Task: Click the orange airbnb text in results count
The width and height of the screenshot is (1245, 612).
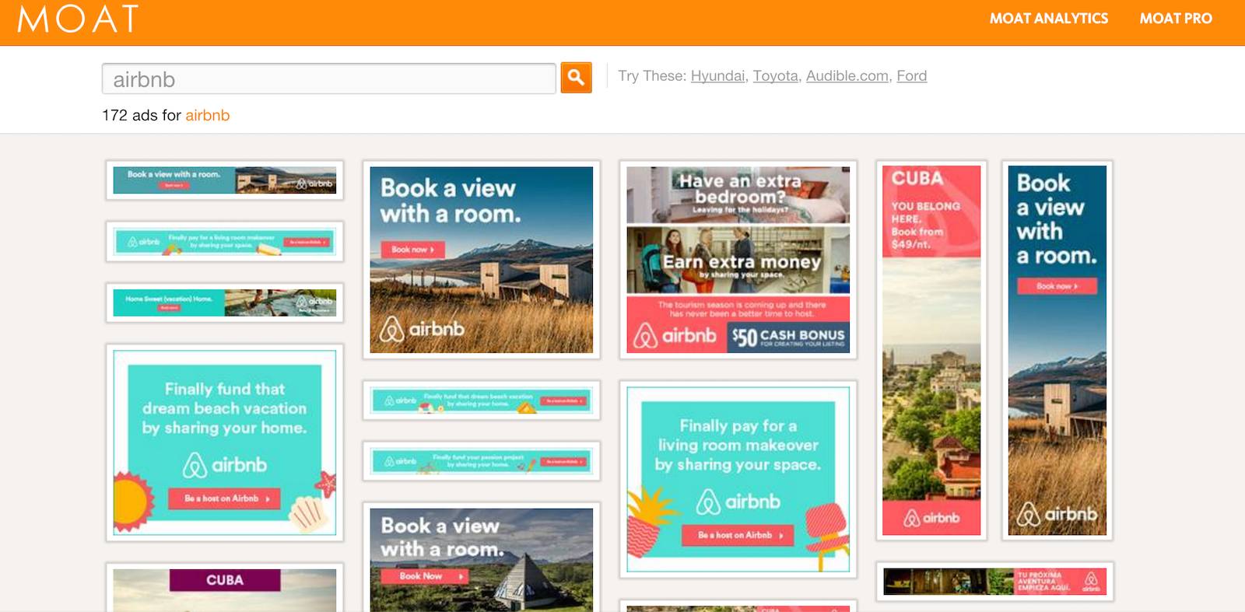Action: pyautogui.click(x=207, y=115)
